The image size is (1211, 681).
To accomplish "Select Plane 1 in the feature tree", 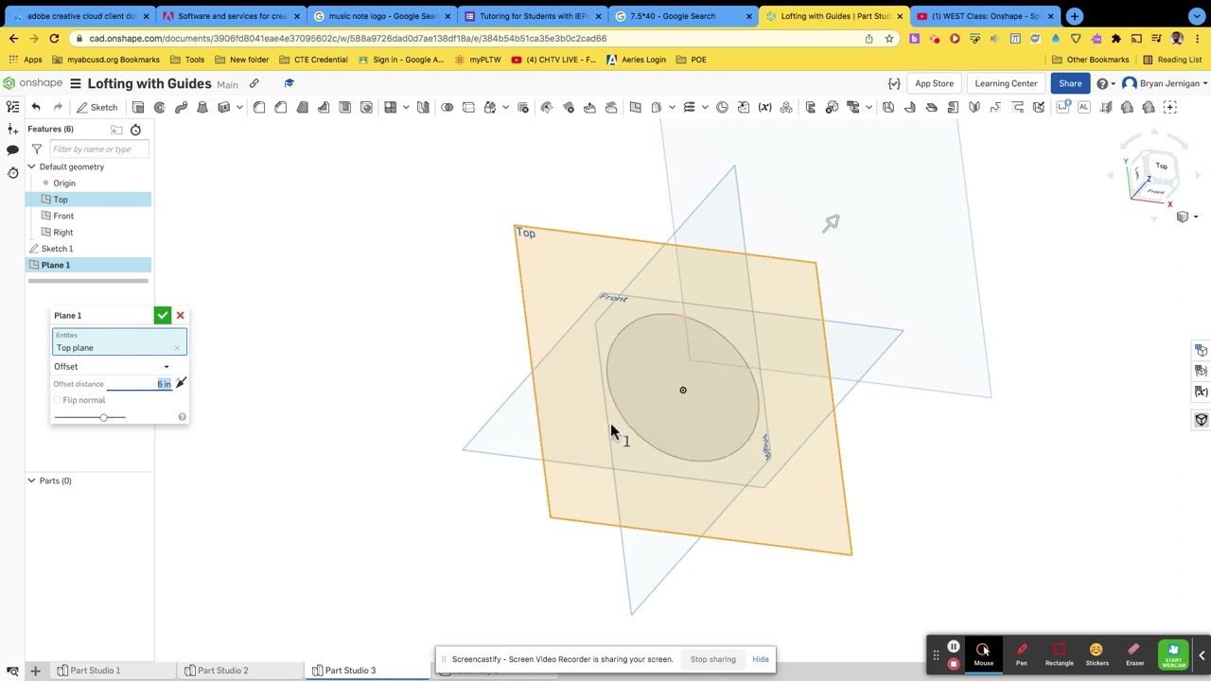I will click(x=55, y=265).
